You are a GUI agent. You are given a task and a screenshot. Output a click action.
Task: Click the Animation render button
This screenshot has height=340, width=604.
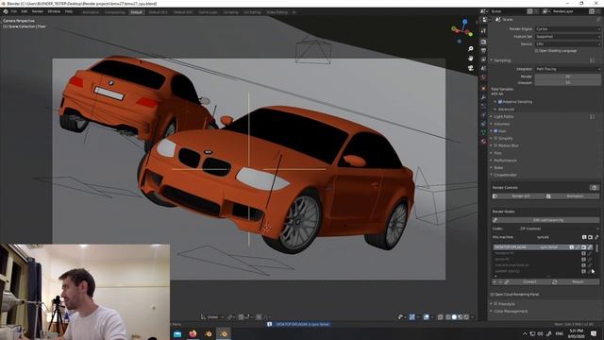click(573, 196)
